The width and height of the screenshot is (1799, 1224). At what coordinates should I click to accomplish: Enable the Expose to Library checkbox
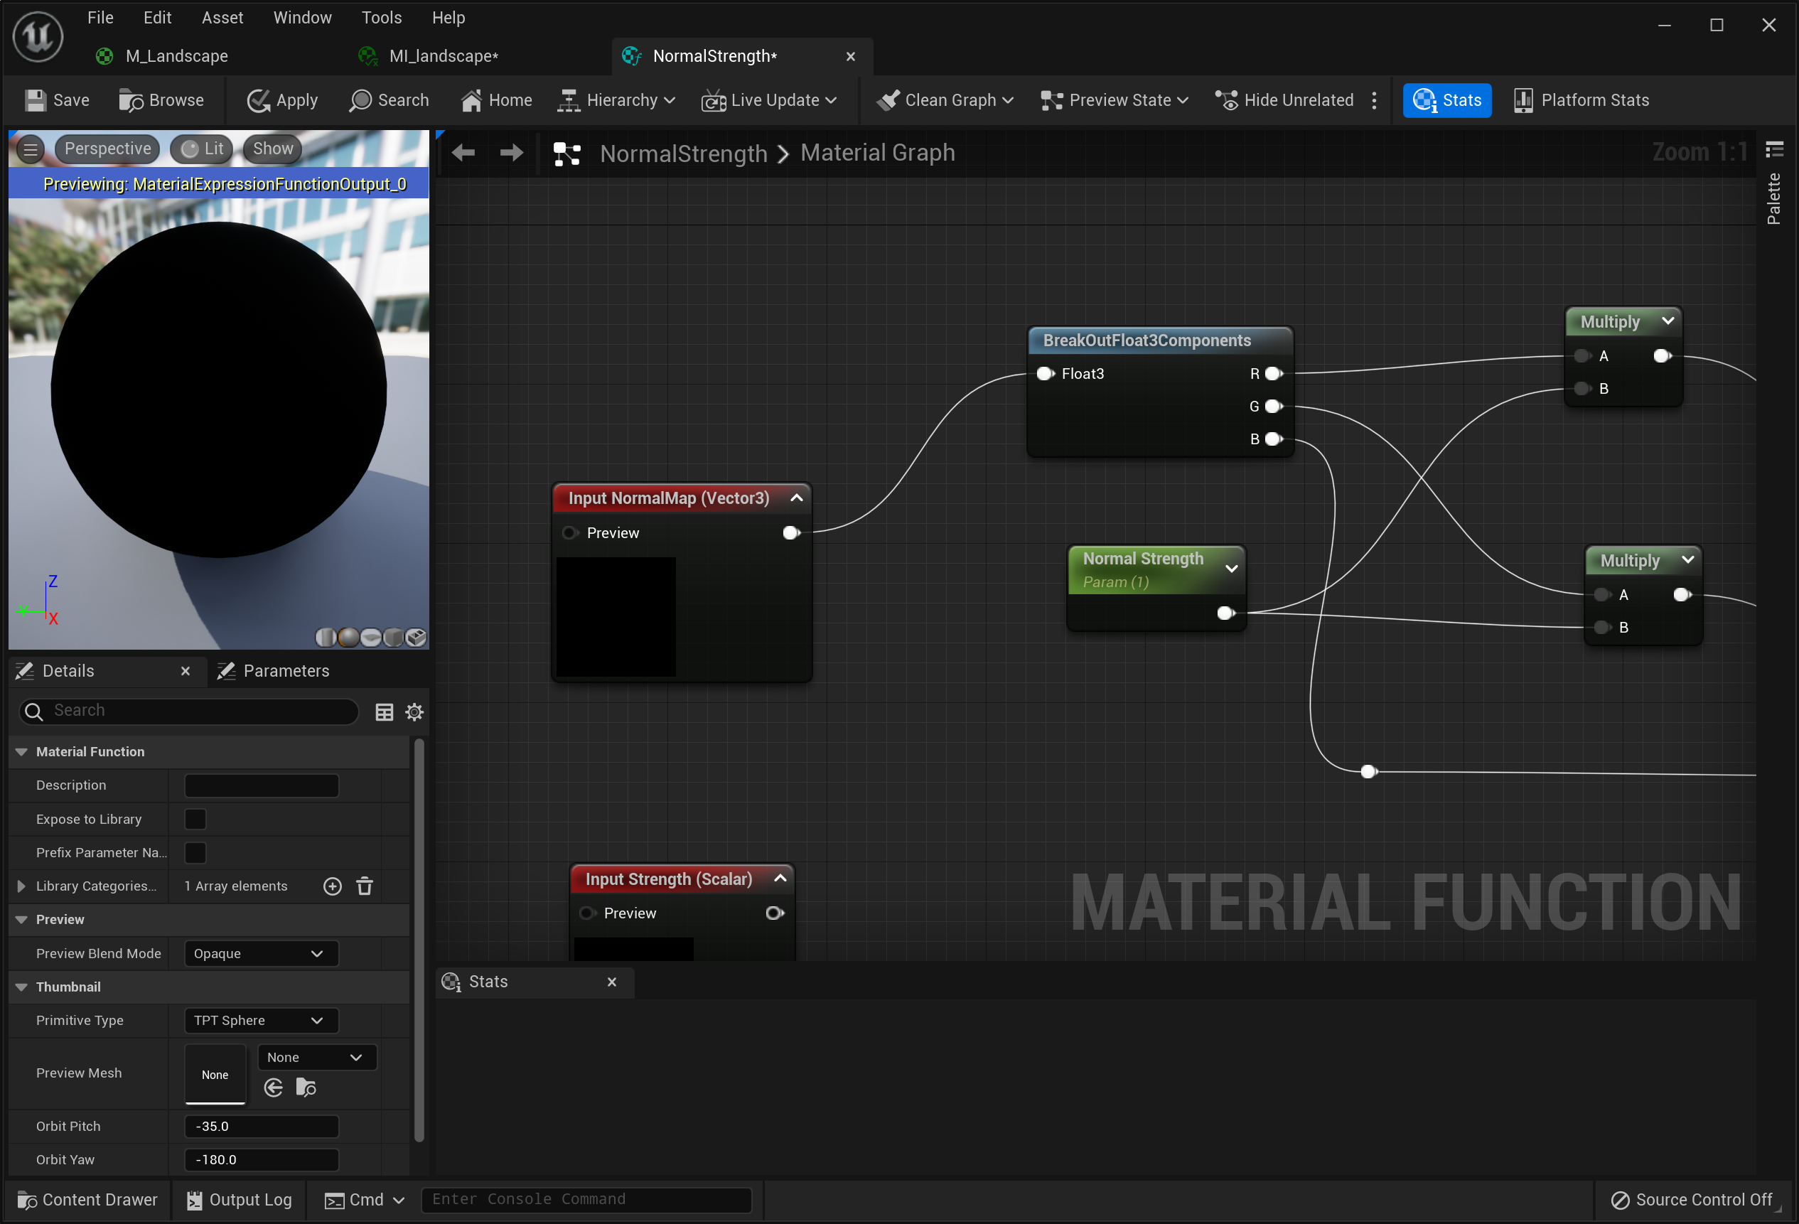pyautogui.click(x=195, y=818)
